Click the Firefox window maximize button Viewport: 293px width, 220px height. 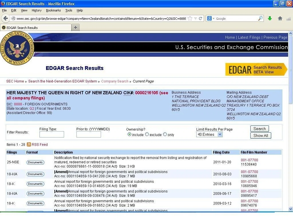coord(283,3)
